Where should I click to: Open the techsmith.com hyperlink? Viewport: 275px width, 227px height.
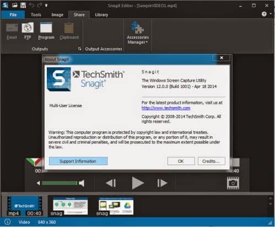(x=166, y=108)
